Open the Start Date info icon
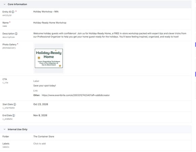 coord(14,104)
